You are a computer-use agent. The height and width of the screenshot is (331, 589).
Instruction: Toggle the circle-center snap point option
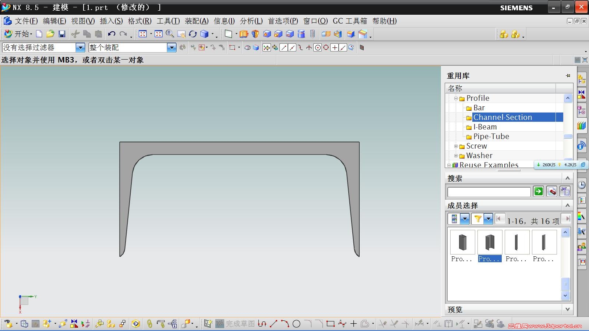pos(317,47)
